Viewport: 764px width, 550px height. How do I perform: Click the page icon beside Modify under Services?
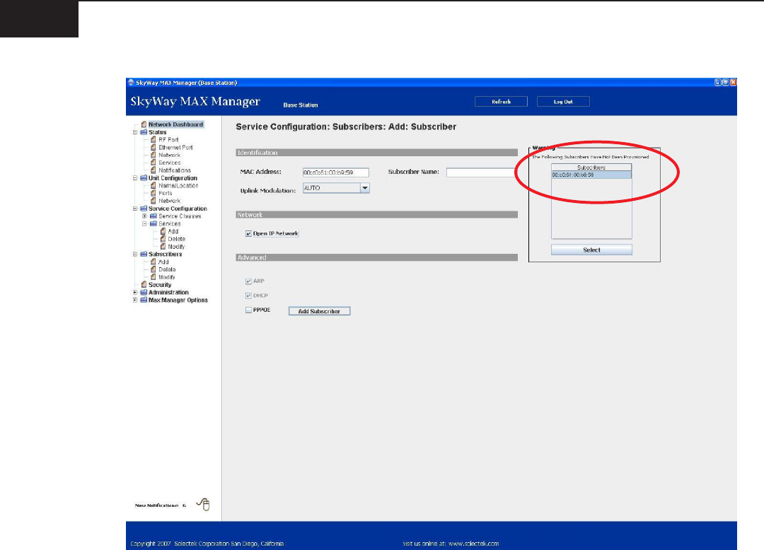[163, 247]
